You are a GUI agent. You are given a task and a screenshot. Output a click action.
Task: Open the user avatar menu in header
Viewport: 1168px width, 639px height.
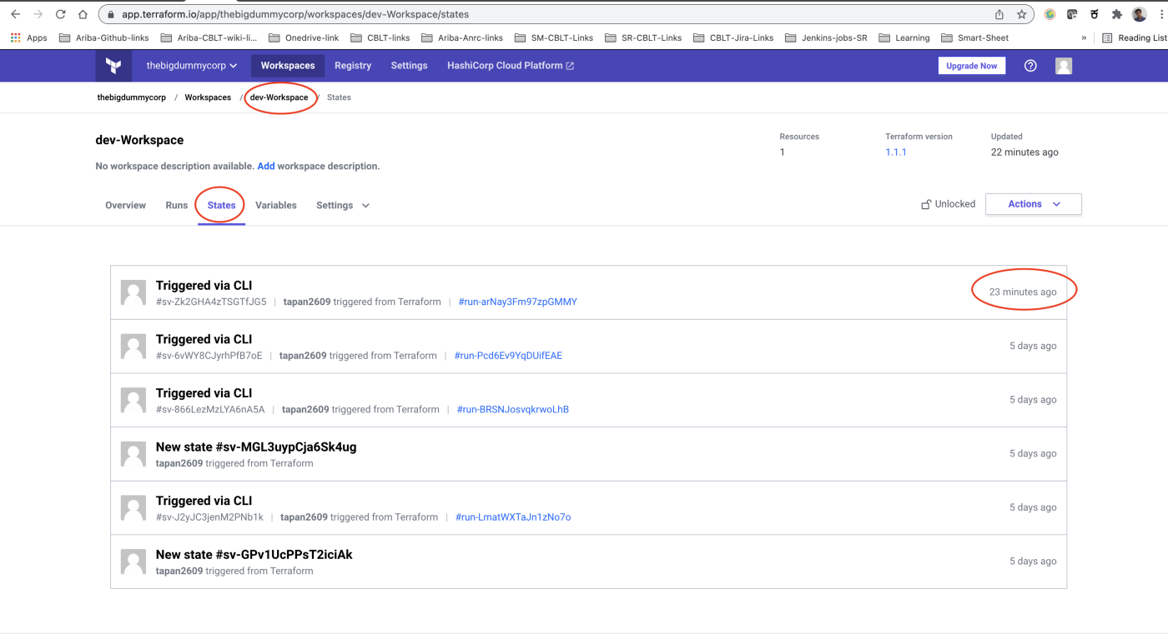[x=1064, y=66]
